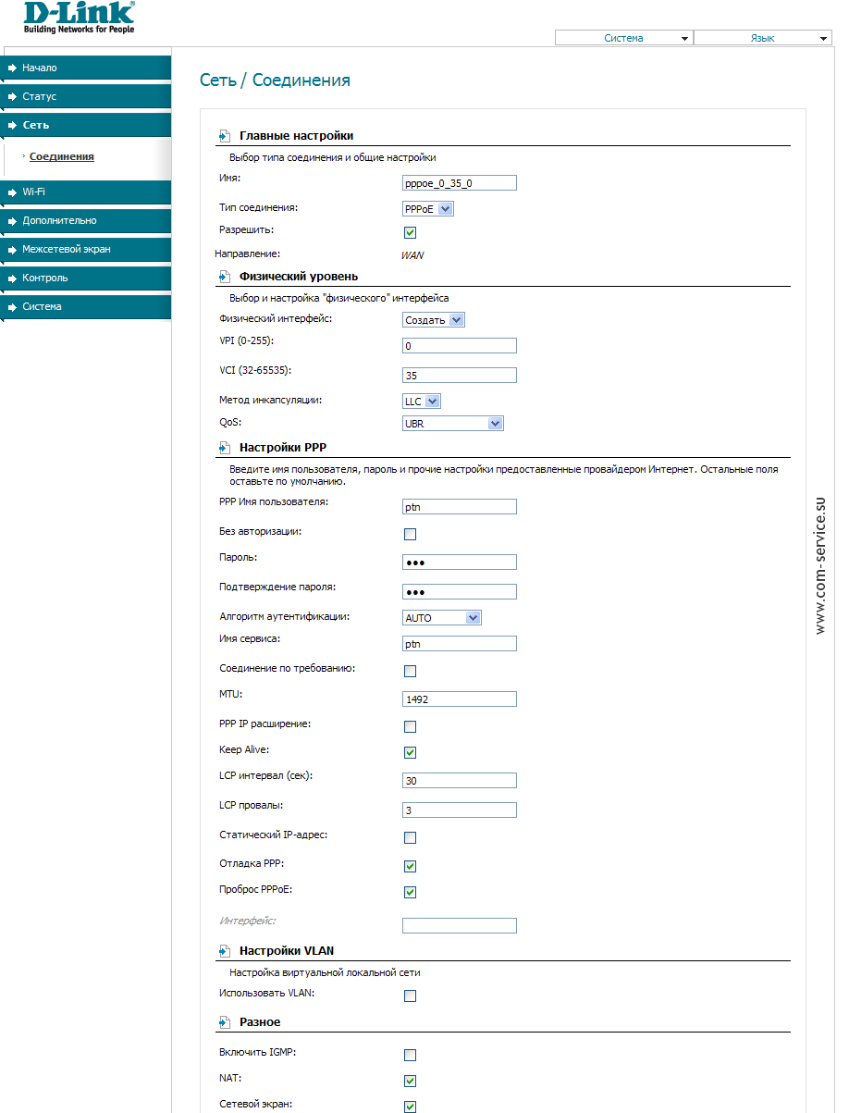849x1113 pixels.
Task: Click LCP интервал field
Action: point(460,781)
